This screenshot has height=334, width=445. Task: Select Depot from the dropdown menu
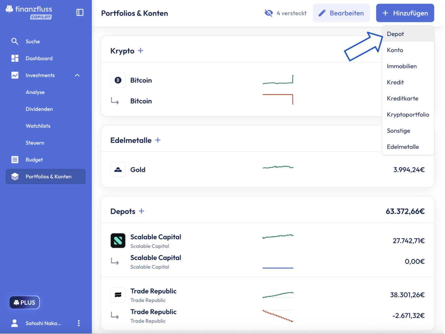[x=395, y=34]
